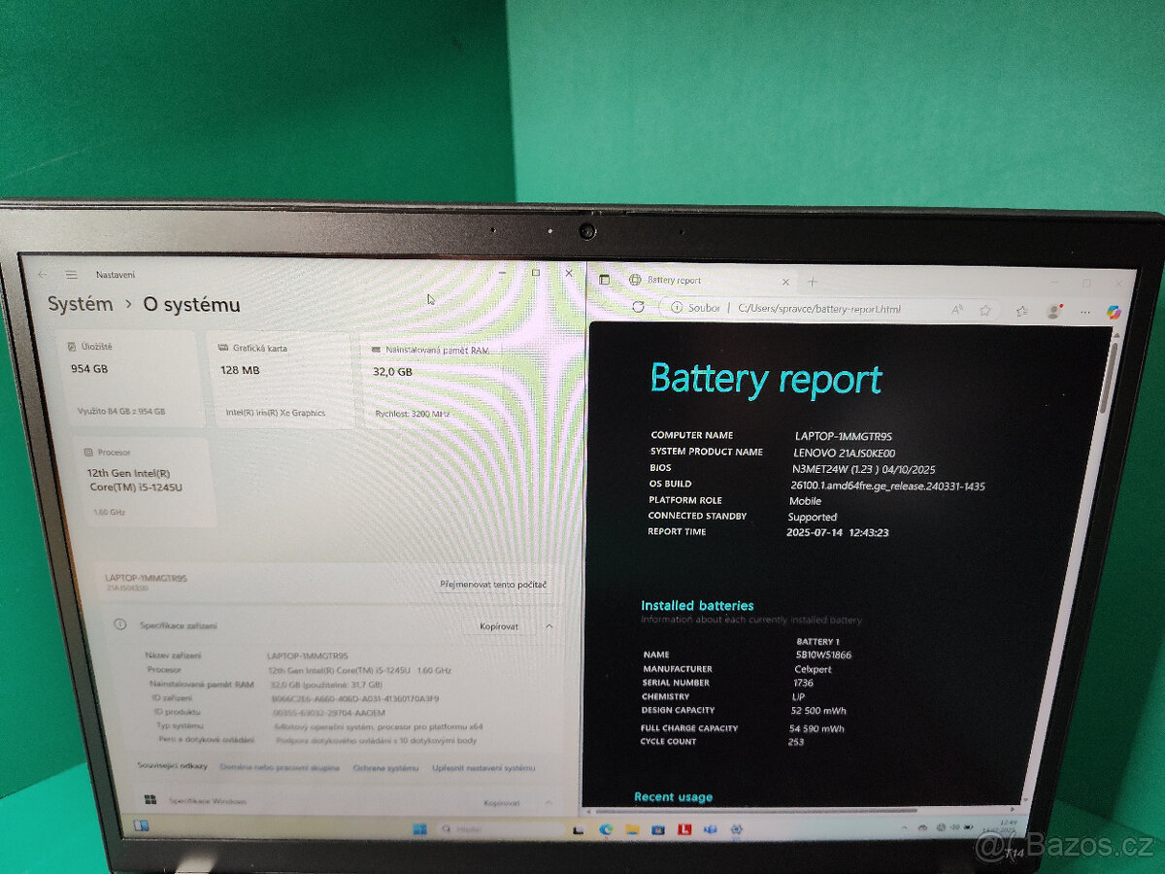Add page to favorites with star icon

pyautogui.click(x=985, y=311)
